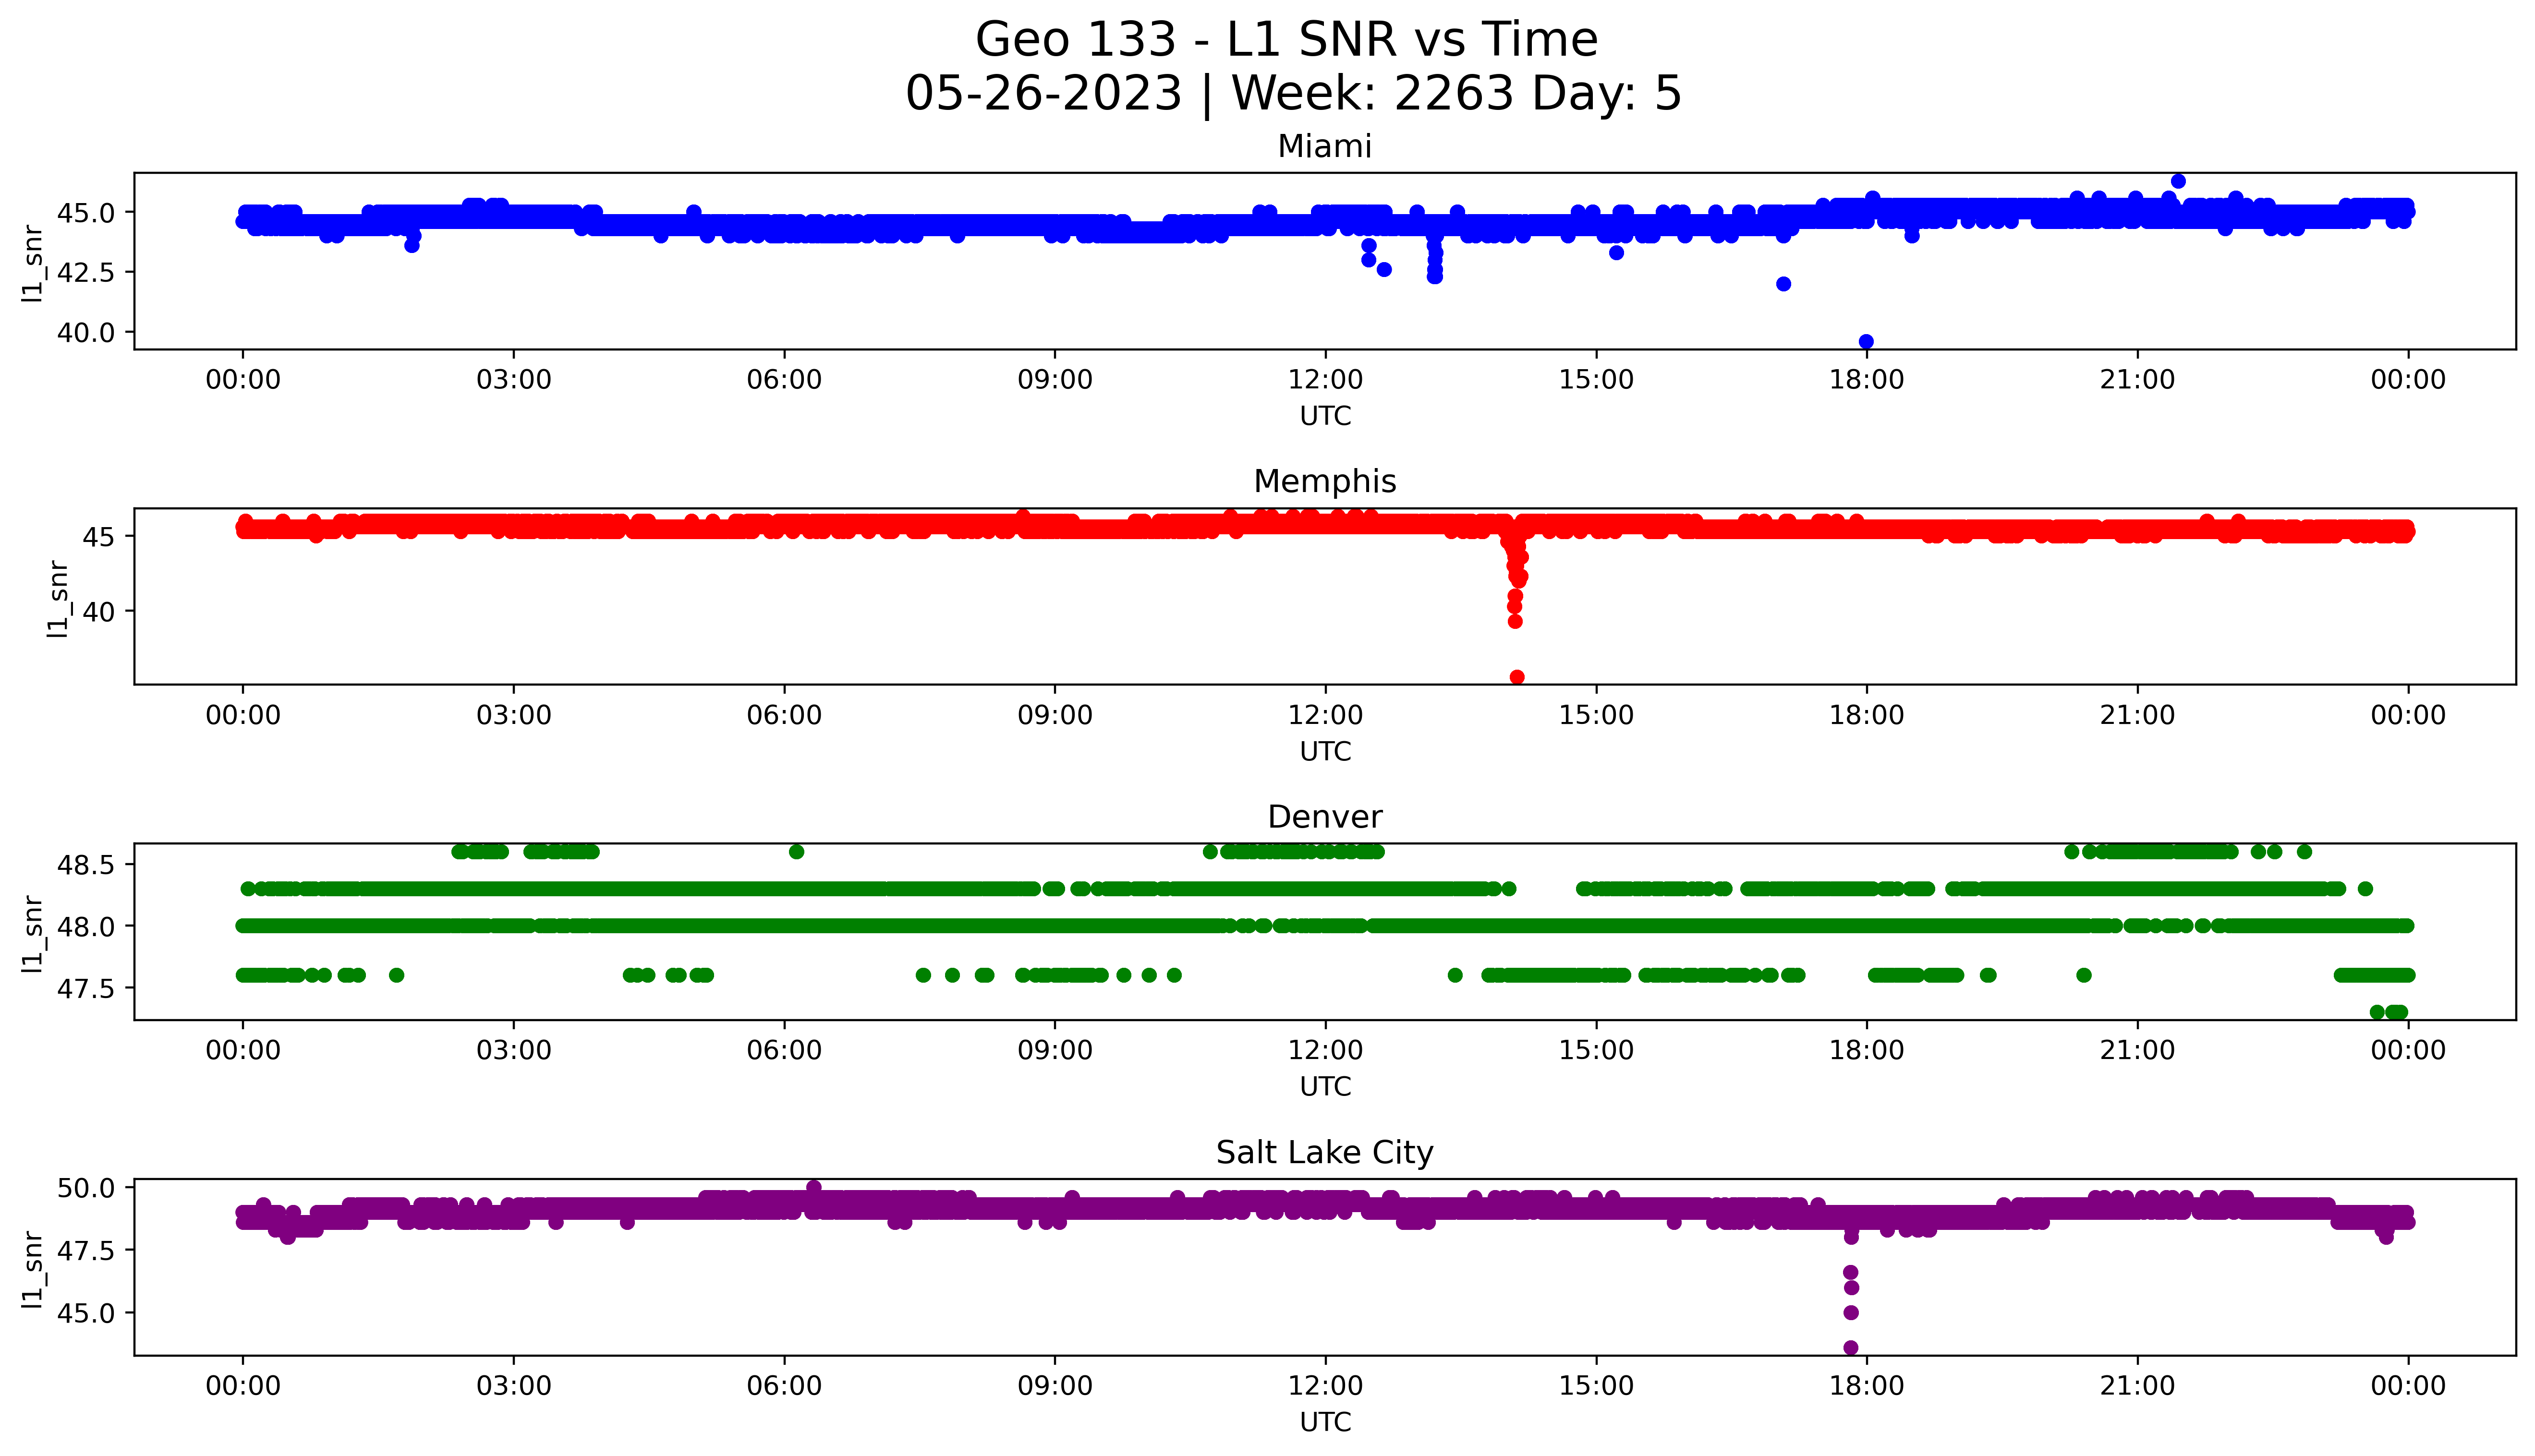Click the 15:00 tick label on Miami plot
Screen dimensions: 2535x1456
click(x=1596, y=380)
